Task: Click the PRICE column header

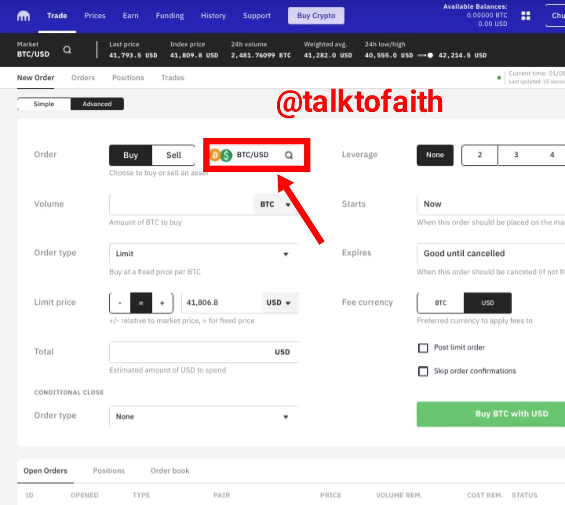Action: [331, 495]
